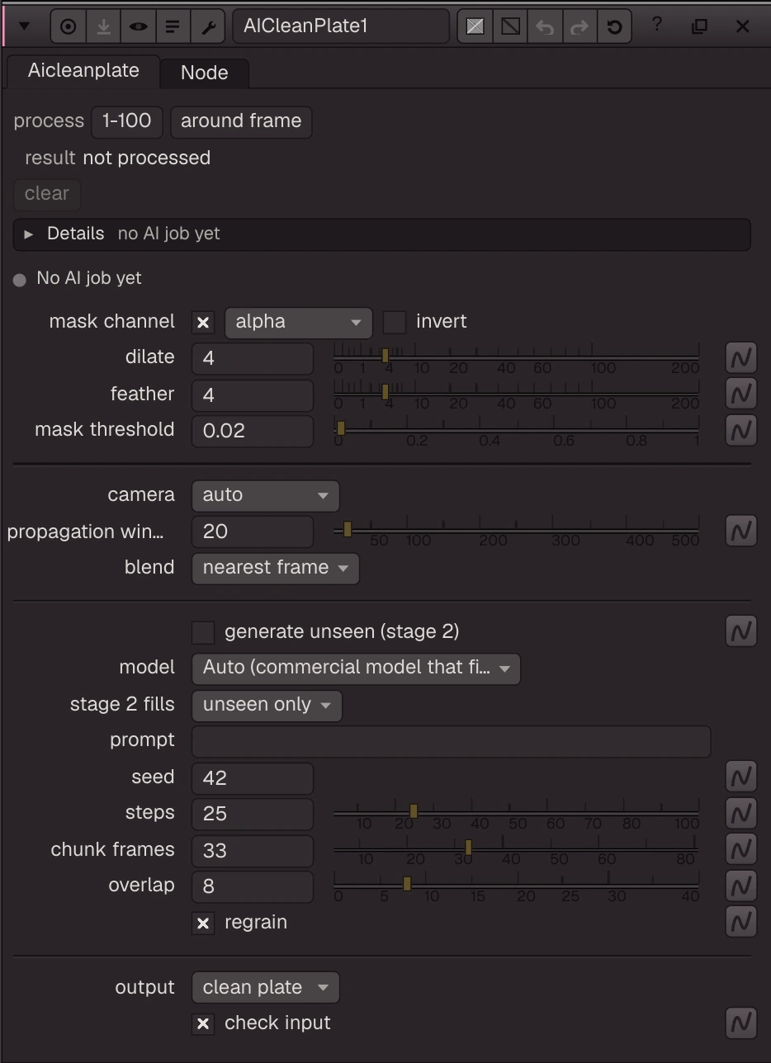Click the dilate value field
Image resolution: width=771 pixels, height=1063 pixels.
click(253, 359)
